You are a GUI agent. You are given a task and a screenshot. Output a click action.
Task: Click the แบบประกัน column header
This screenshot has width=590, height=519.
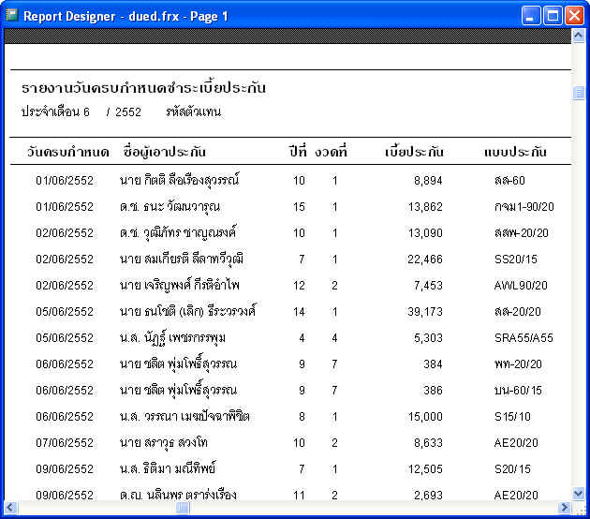point(515,152)
